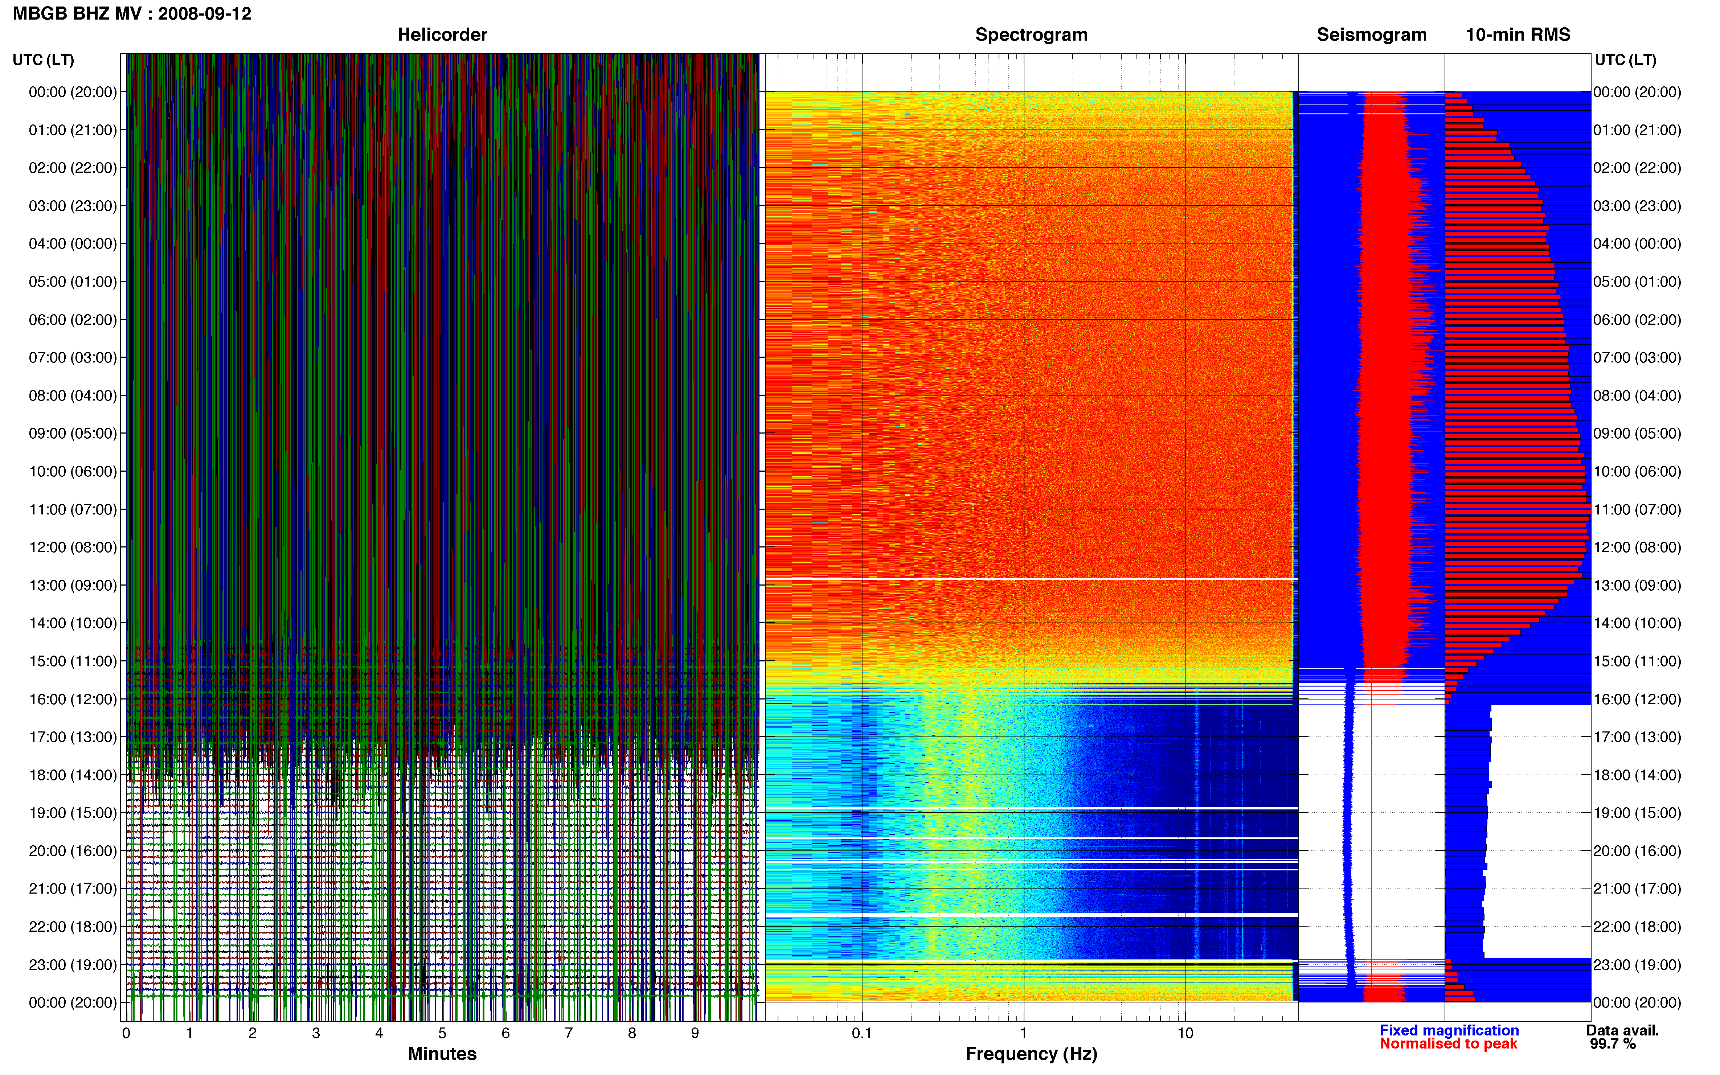
Task: Click the right 23:00 (19:00) time label
Action: [x=1638, y=965]
